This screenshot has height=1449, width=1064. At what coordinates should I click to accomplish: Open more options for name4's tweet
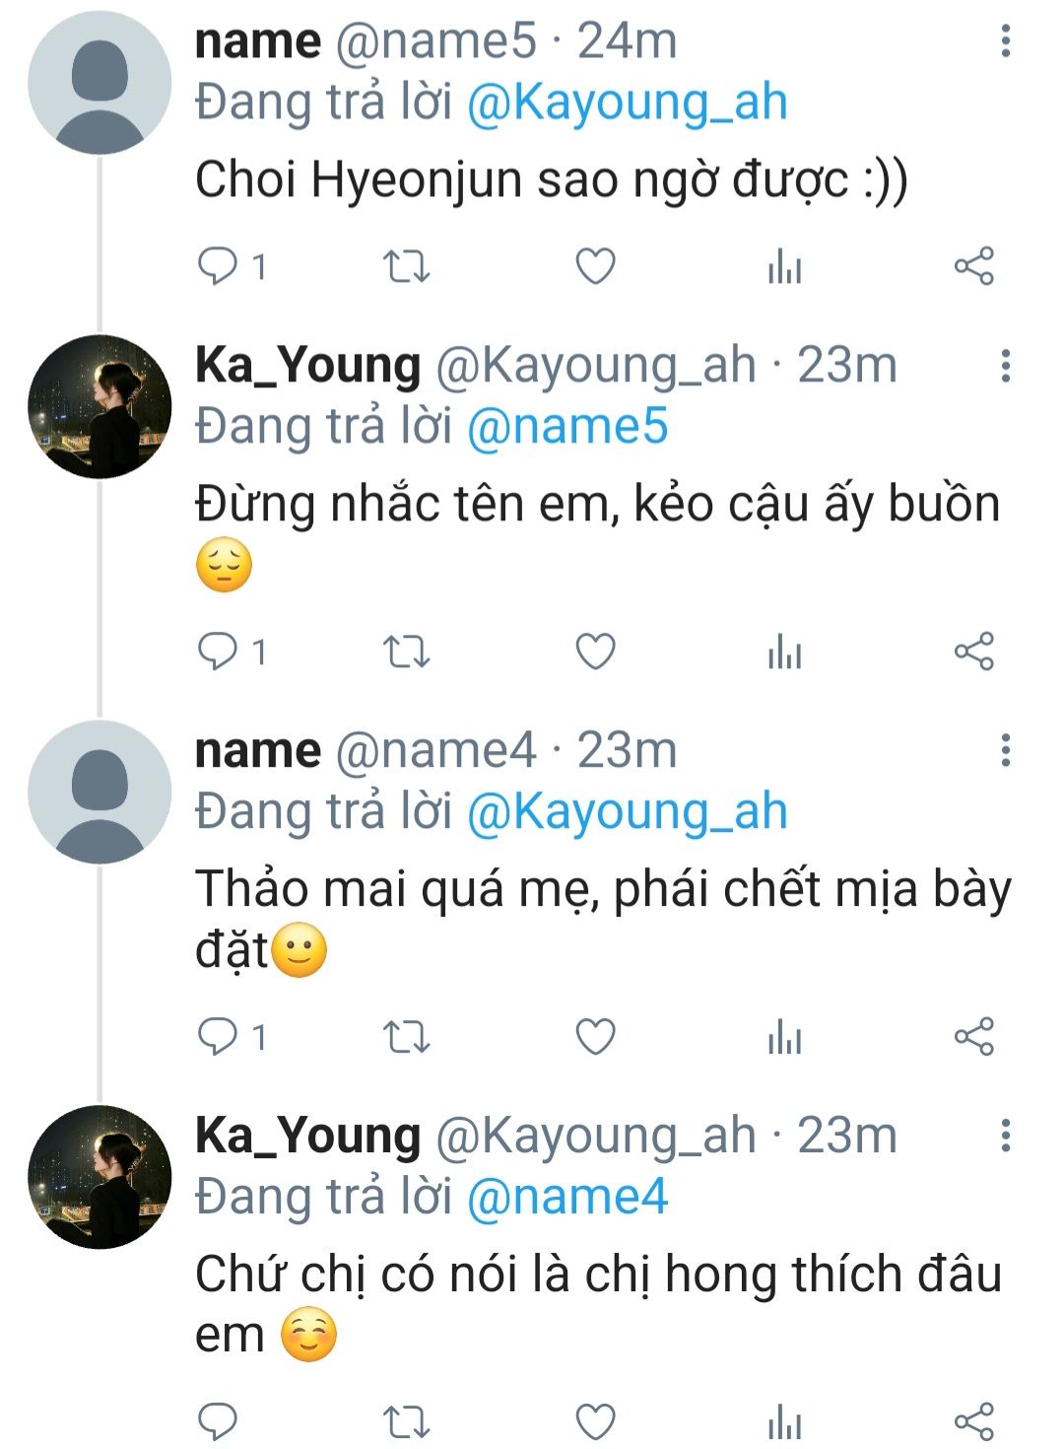[x=1005, y=750]
